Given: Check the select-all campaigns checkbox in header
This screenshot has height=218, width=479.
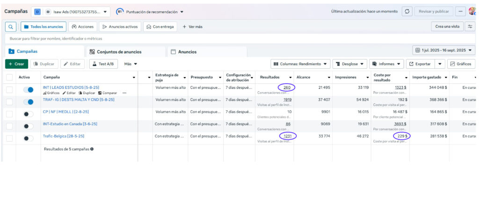Looking at the screenshot, I should point(9,77).
